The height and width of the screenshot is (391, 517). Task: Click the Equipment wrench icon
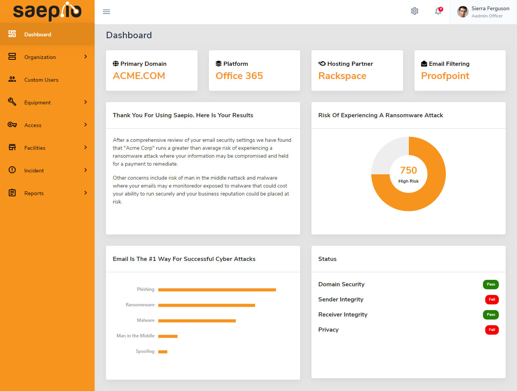[x=12, y=102]
